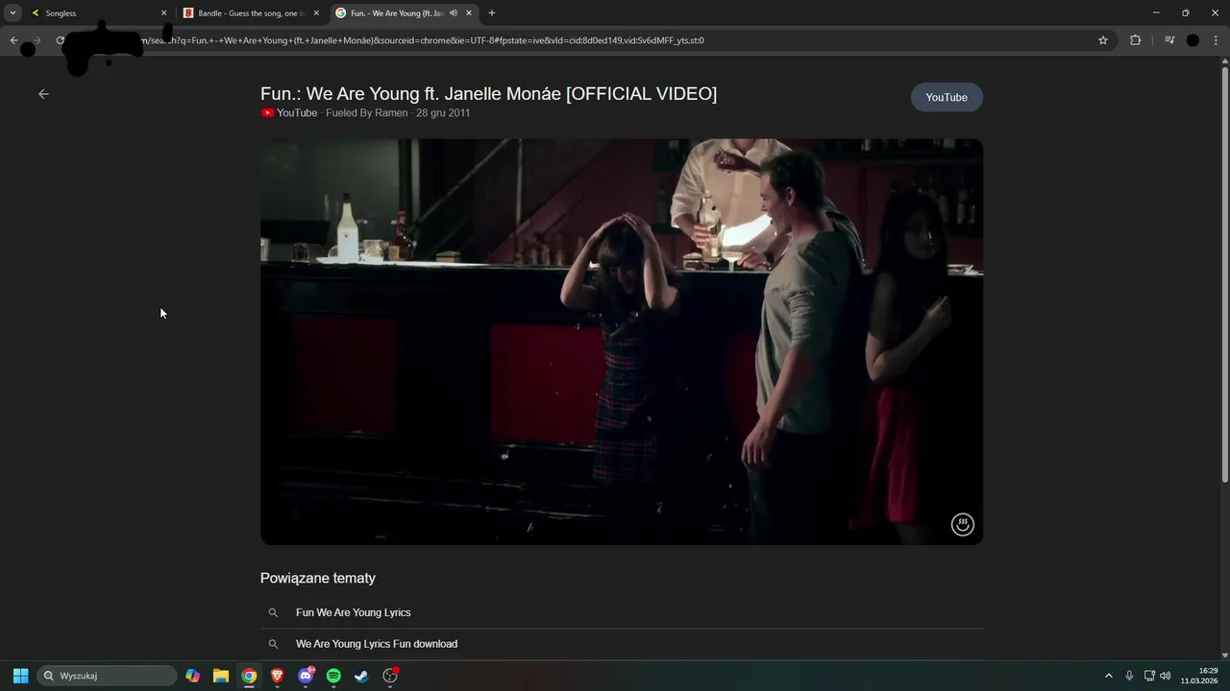
Task: Open the Chrome profile avatar
Action: pyautogui.click(x=1193, y=40)
